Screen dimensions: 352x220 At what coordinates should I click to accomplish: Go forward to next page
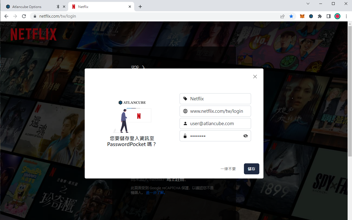click(15, 16)
